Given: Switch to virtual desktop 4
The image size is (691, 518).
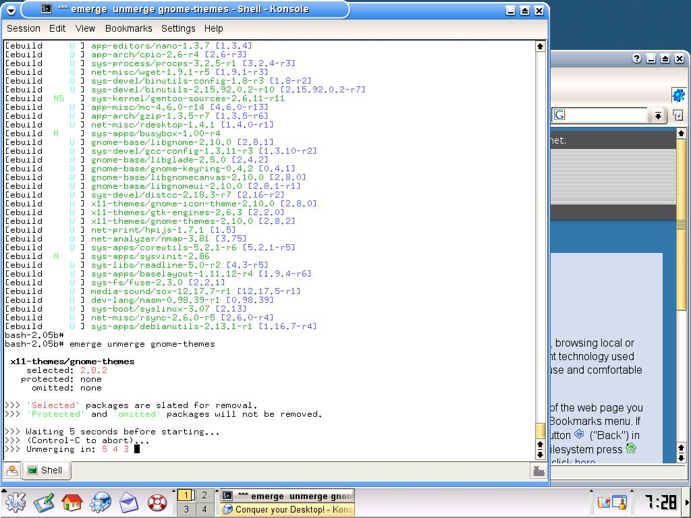Looking at the screenshot, I should (204, 509).
